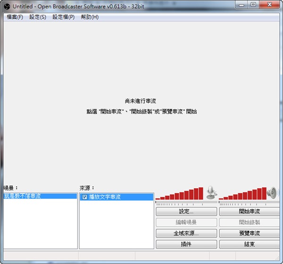Click the 開始串流 button
Viewport: 283px width, 264px height.
(250, 211)
